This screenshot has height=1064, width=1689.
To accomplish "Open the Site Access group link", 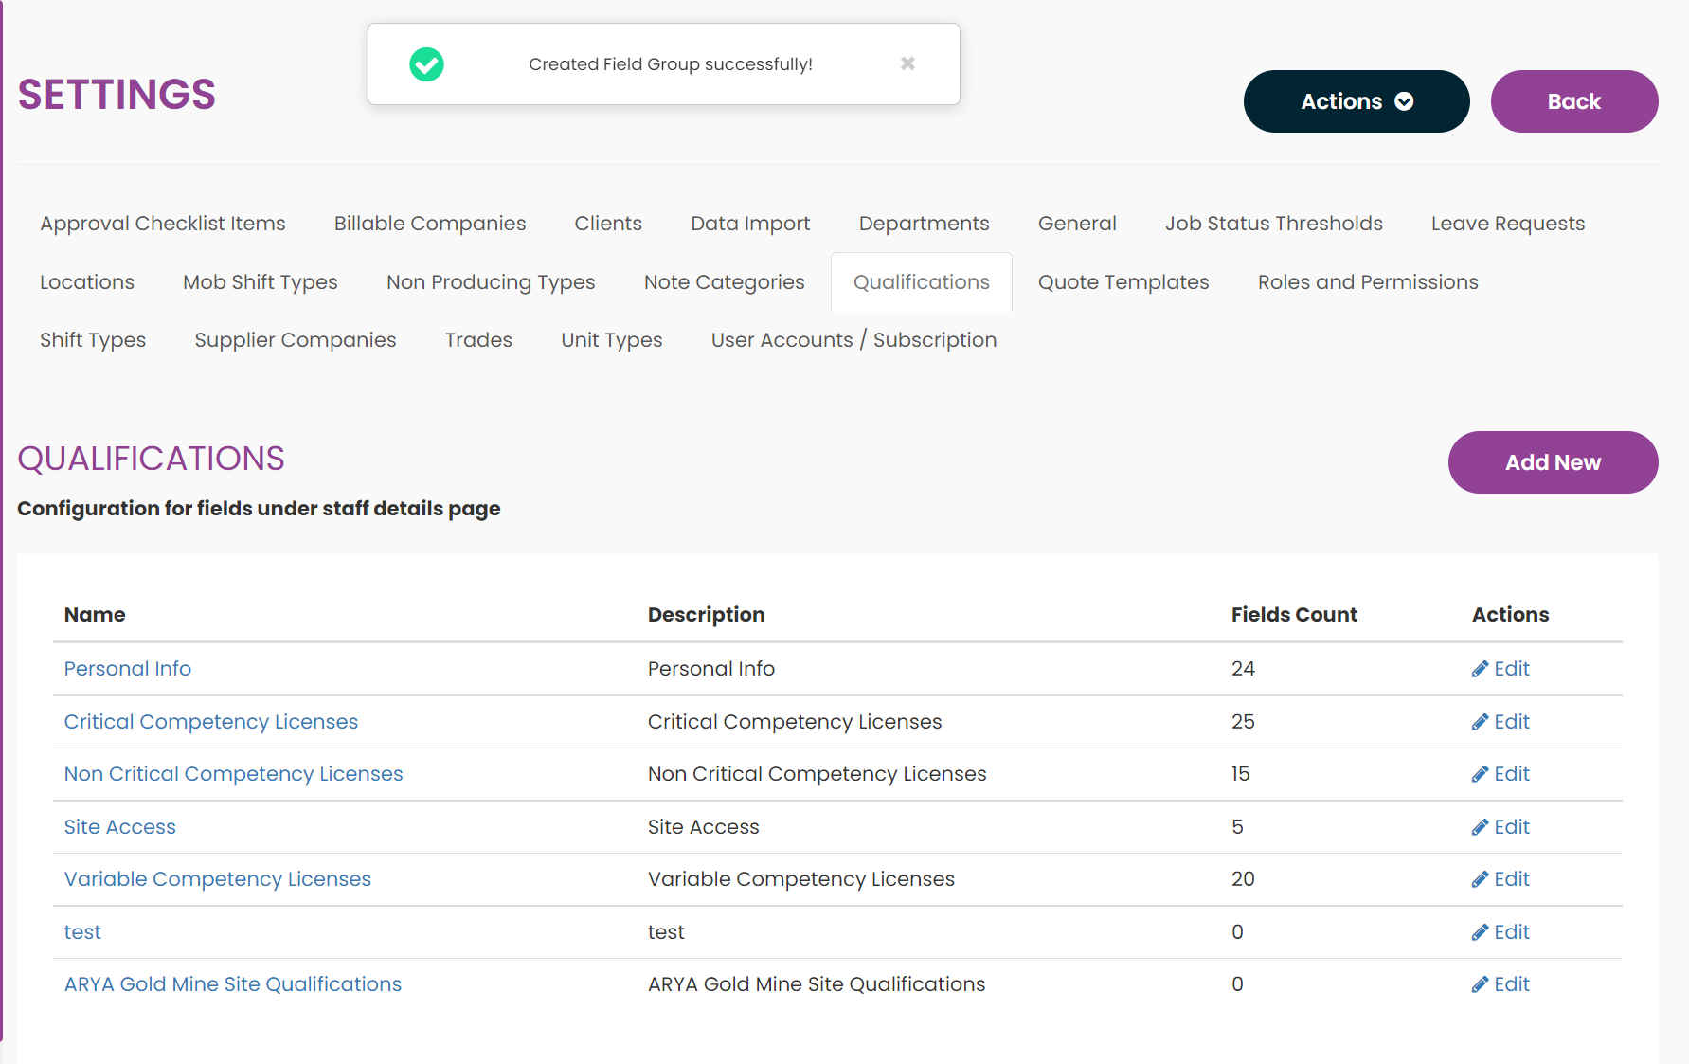I will (x=120, y=827).
